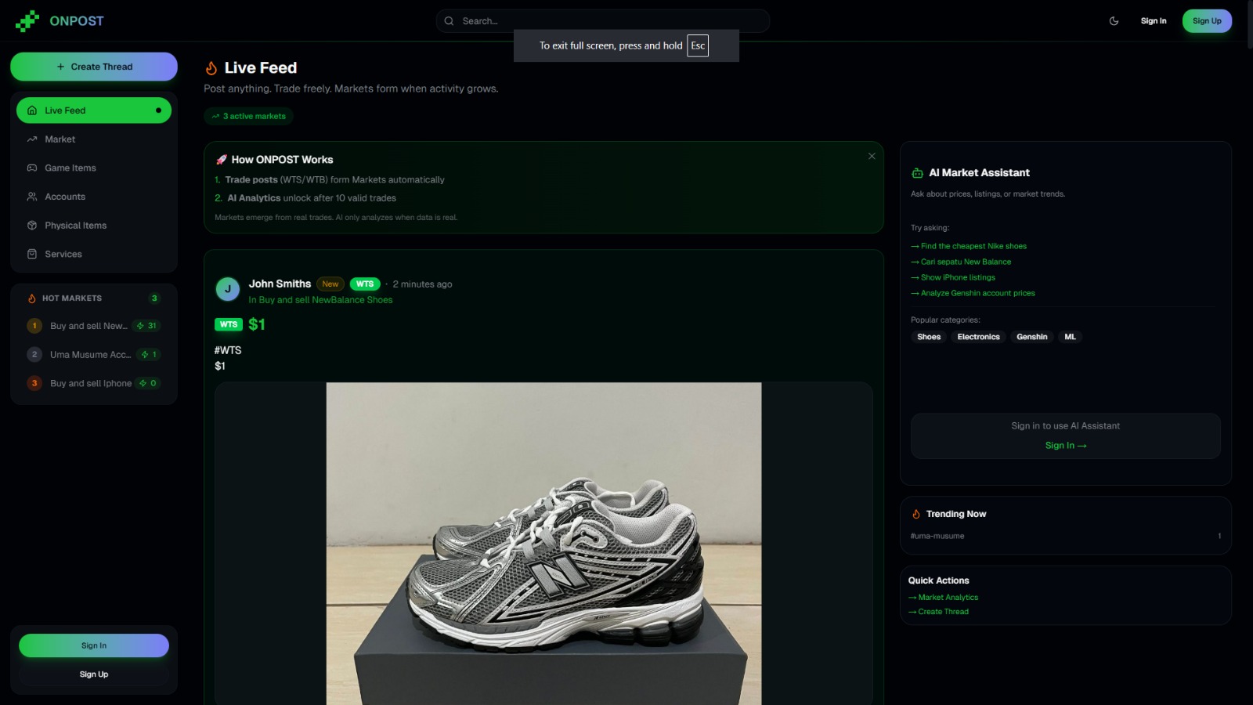Click the ONPOST logo icon

[27, 21]
